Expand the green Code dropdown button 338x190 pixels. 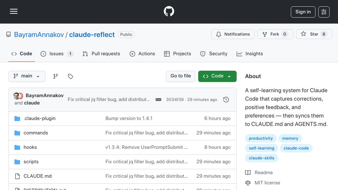coord(217,76)
